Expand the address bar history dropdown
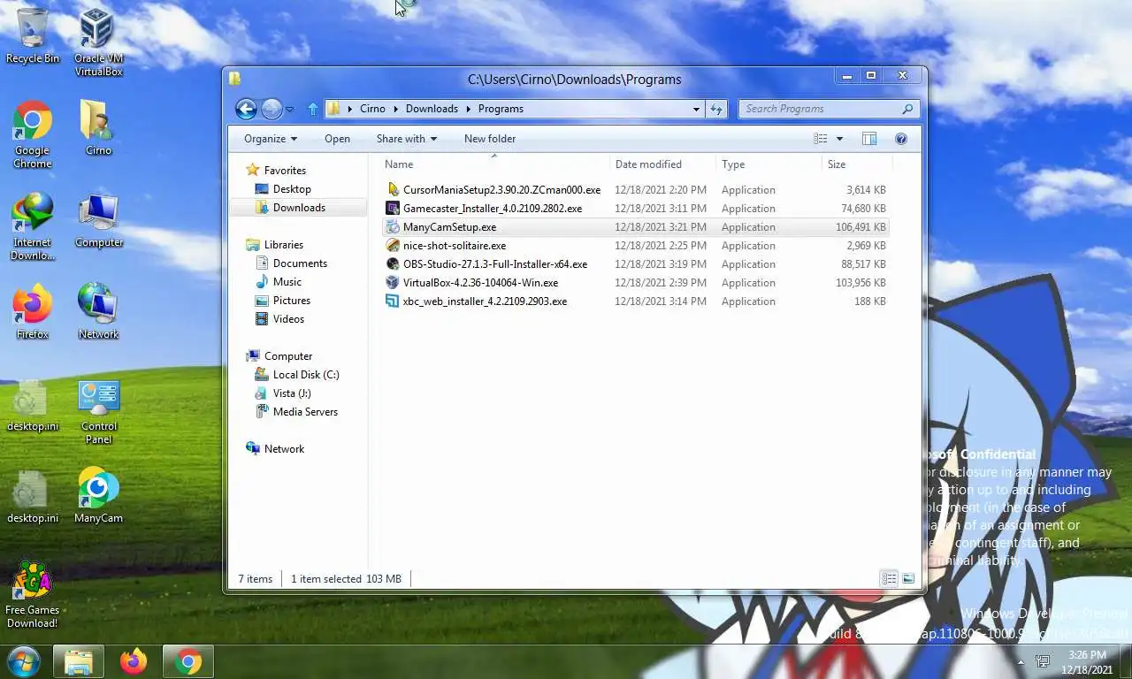 pos(697,109)
